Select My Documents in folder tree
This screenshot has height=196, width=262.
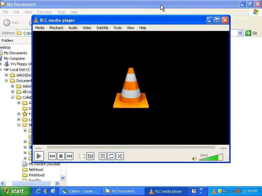pos(15,53)
